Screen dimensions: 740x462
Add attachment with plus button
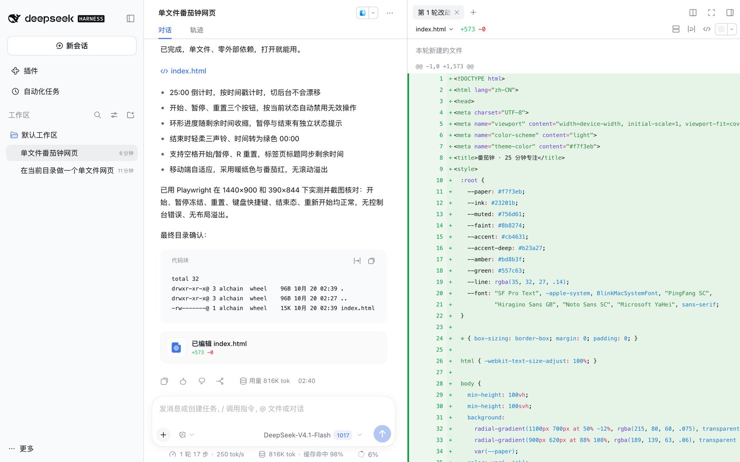pos(163,435)
